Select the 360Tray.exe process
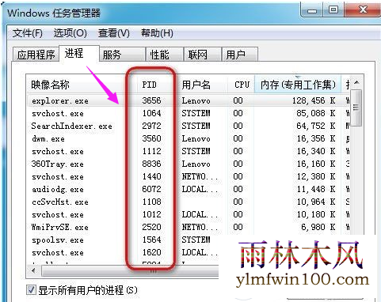 click(x=189, y=164)
